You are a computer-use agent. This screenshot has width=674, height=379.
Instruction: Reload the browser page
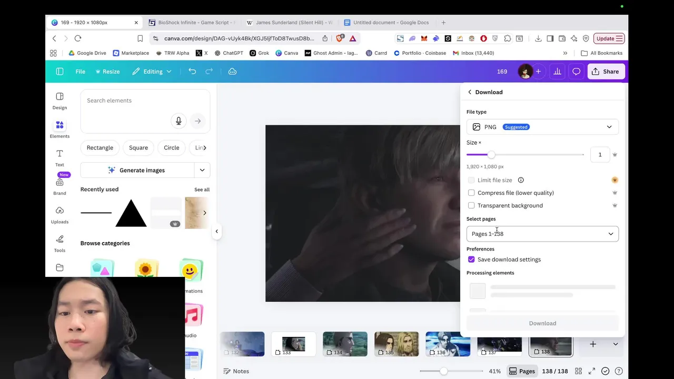point(78,38)
